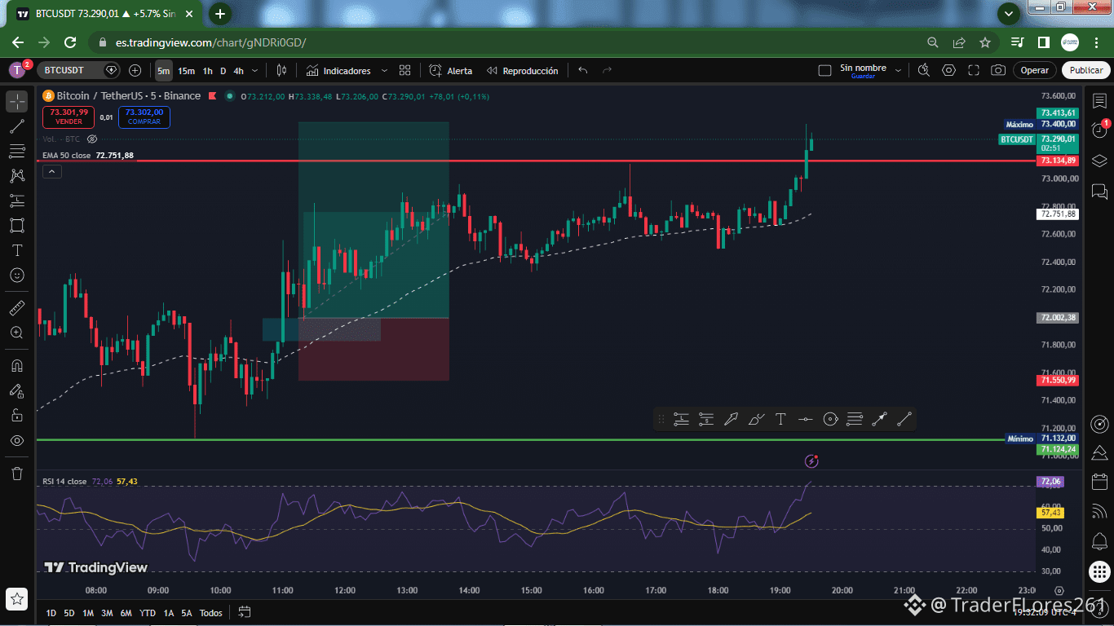Click the browser address bar URL
The image size is (1114, 626).
pyautogui.click(x=210, y=42)
